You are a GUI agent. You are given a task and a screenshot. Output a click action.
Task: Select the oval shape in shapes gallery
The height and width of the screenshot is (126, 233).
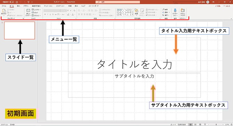[x=130, y=10]
